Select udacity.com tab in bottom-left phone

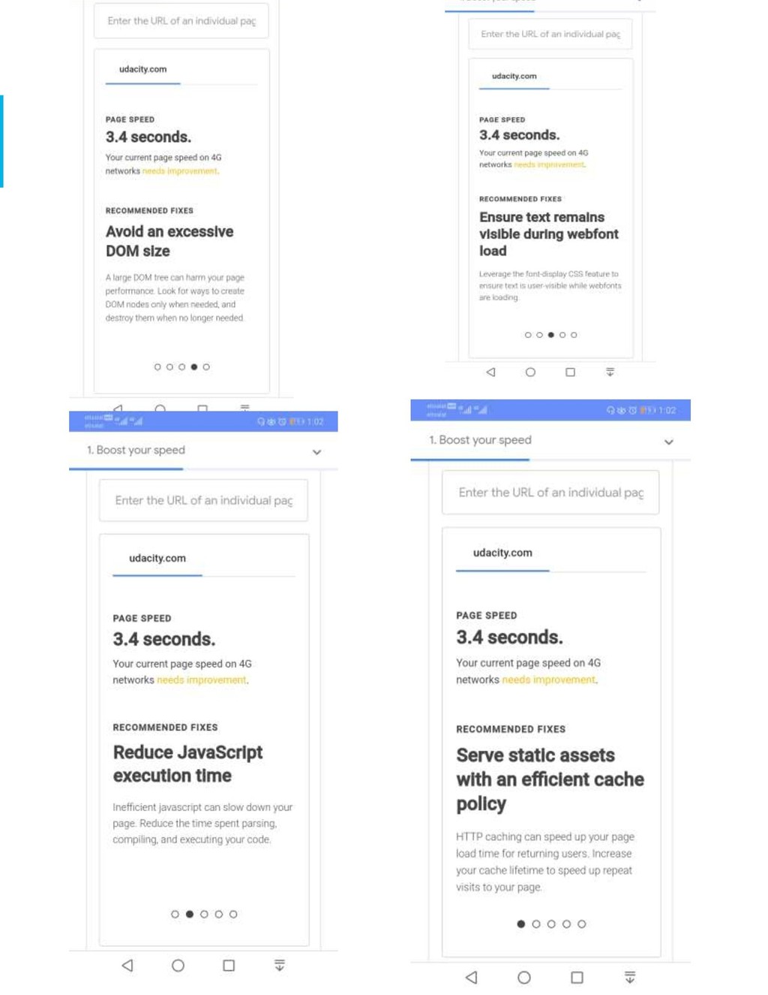pyautogui.click(x=157, y=559)
